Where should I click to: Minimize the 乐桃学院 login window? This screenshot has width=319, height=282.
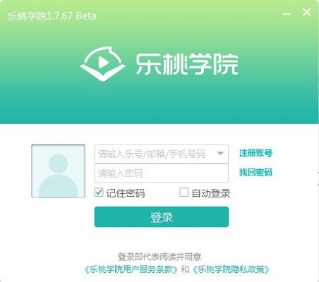click(287, 13)
